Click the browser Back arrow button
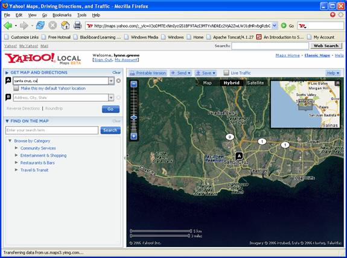Image resolution: width=347 pixels, height=258 pixels. pyautogui.click(x=8, y=26)
